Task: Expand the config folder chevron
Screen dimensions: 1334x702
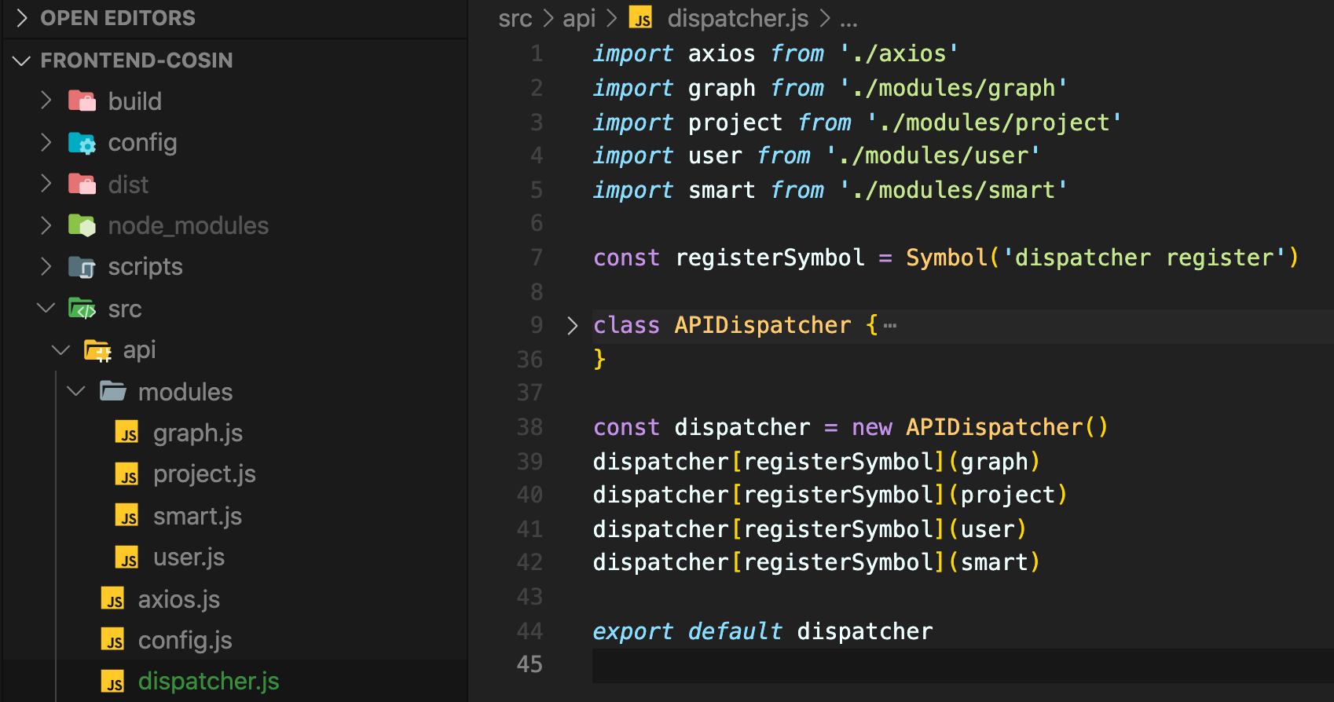Action: pos(46,142)
